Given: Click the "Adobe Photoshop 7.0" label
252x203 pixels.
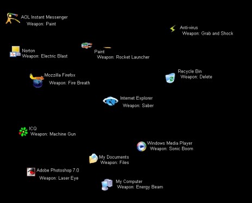Looking at the screenshot, I should pos(58,171).
